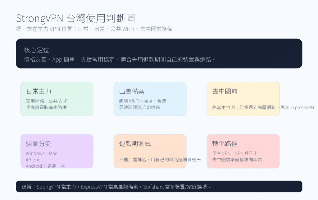Select the 退款期測試 card heading
This screenshot has height=200, width=318.
coord(135,143)
